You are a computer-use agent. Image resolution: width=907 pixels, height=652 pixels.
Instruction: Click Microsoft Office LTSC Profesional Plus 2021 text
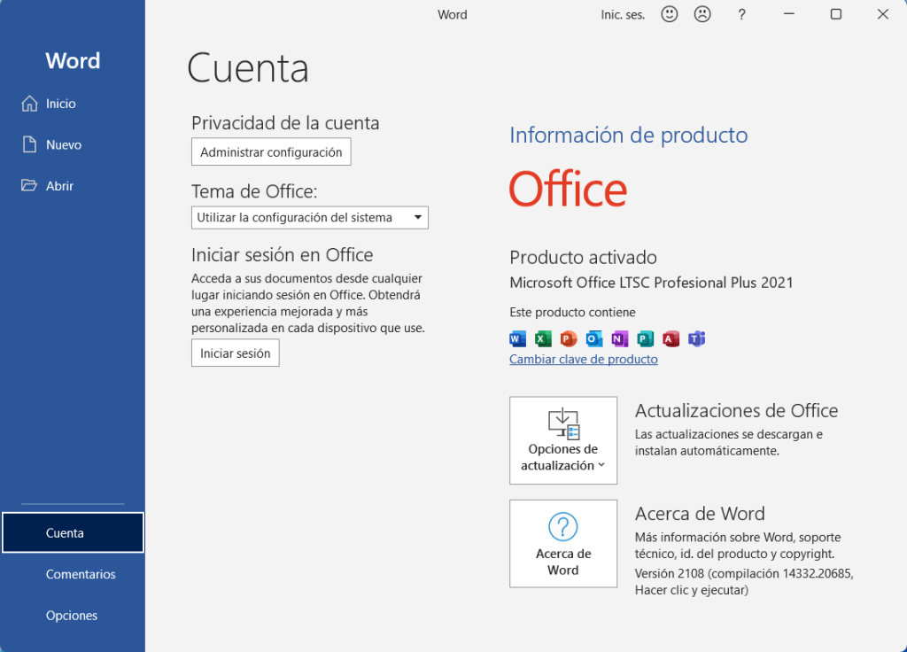[x=651, y=283]
